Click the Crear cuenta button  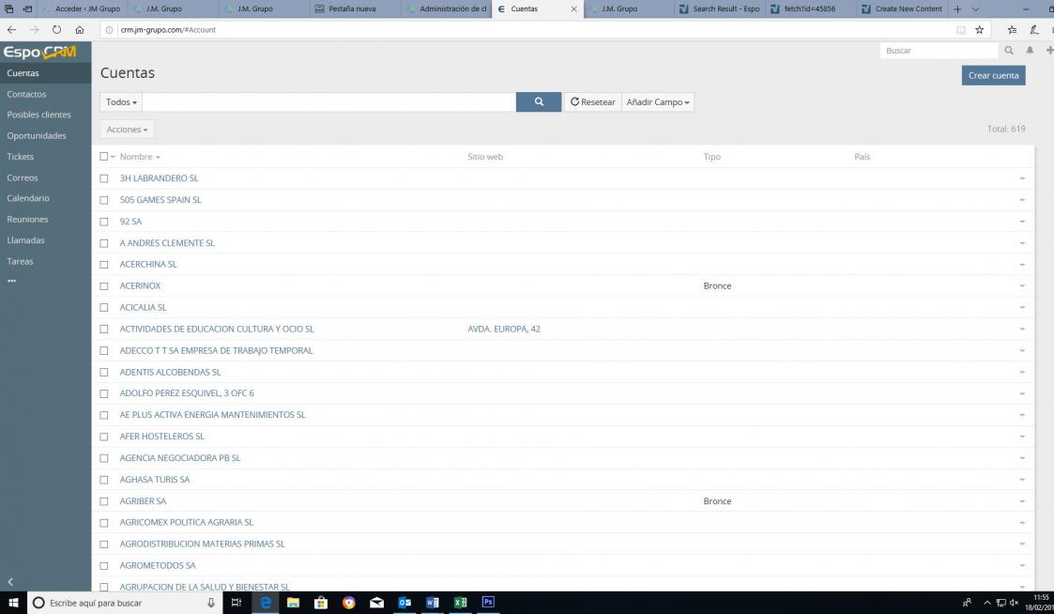pos(993,75)
